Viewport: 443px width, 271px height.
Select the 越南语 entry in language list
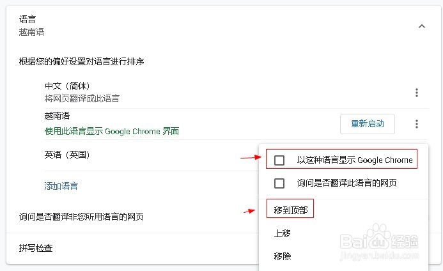pos(57,116)
